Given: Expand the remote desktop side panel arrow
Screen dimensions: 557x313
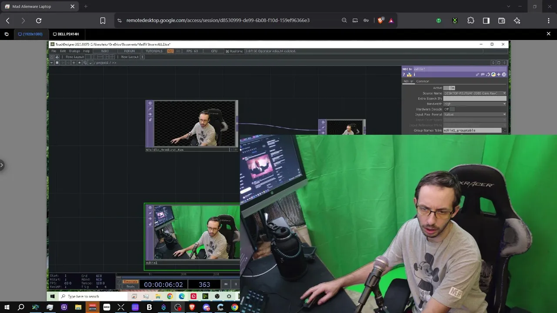Looking at the screenshot, I should tap(2, 165).
